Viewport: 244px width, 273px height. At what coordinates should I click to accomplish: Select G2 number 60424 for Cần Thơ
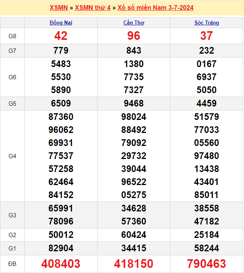pyautogui.click(x=134, y=235)
